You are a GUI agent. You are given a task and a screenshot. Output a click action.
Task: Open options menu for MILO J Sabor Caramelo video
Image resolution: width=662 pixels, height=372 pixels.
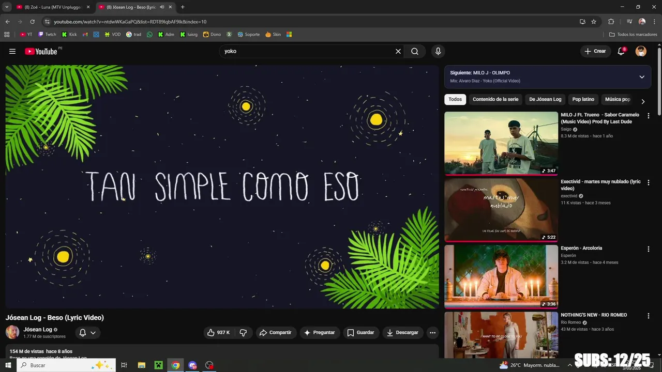pos(649,116)
